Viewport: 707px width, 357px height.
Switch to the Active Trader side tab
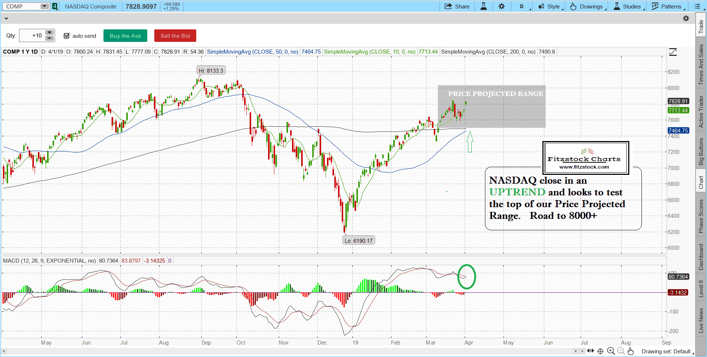click(701, 112)
